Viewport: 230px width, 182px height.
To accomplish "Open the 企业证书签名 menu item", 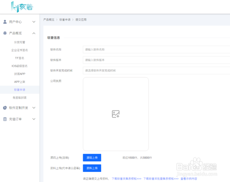I will [20, 50].
